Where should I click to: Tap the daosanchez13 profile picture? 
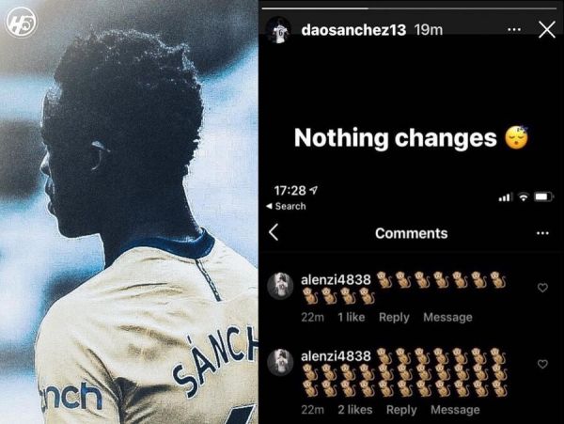(x=279, y=30)
